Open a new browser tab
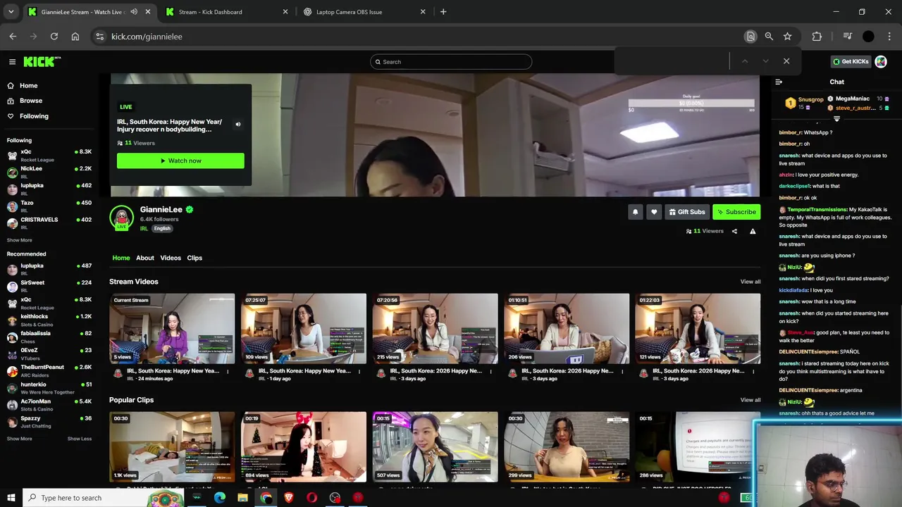902x507 pixels. click(443, 12)
